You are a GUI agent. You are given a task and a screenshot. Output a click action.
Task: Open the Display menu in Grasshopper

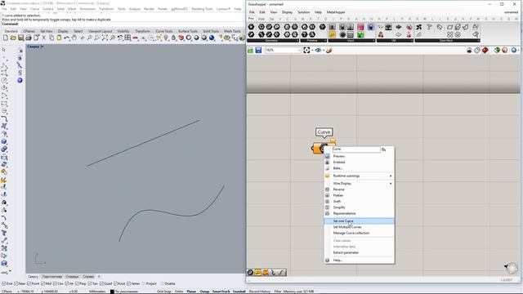tap(287, 12)
